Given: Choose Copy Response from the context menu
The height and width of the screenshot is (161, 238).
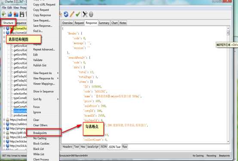Looking at the screenshot, I should tap(42, 15).
